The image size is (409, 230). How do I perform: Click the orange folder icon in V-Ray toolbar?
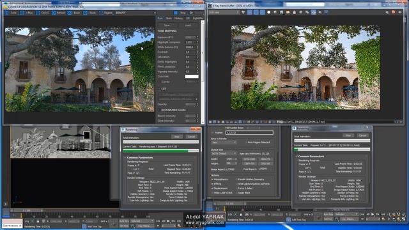click(x=288, y=12)
